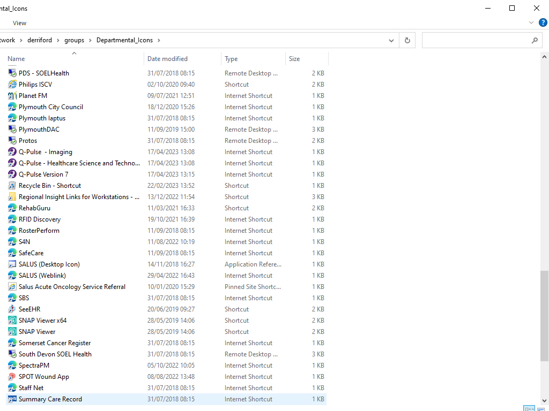Click the 09/07/2021 12:51 date cell
Image resolution: width=549 pixels, height=411 pixels.
171,96
